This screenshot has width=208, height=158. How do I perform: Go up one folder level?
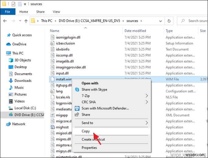click(x=26, y=21)
